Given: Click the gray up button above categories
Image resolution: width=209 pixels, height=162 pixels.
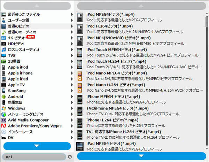Looking at the screenshot, I should 37,6.
